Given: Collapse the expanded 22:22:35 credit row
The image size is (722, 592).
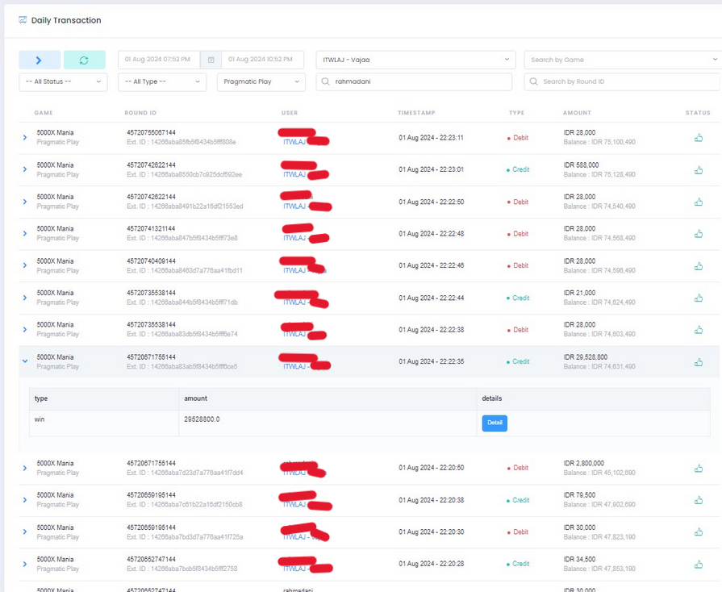Looking at the screenshot, I should pos(25,361).
